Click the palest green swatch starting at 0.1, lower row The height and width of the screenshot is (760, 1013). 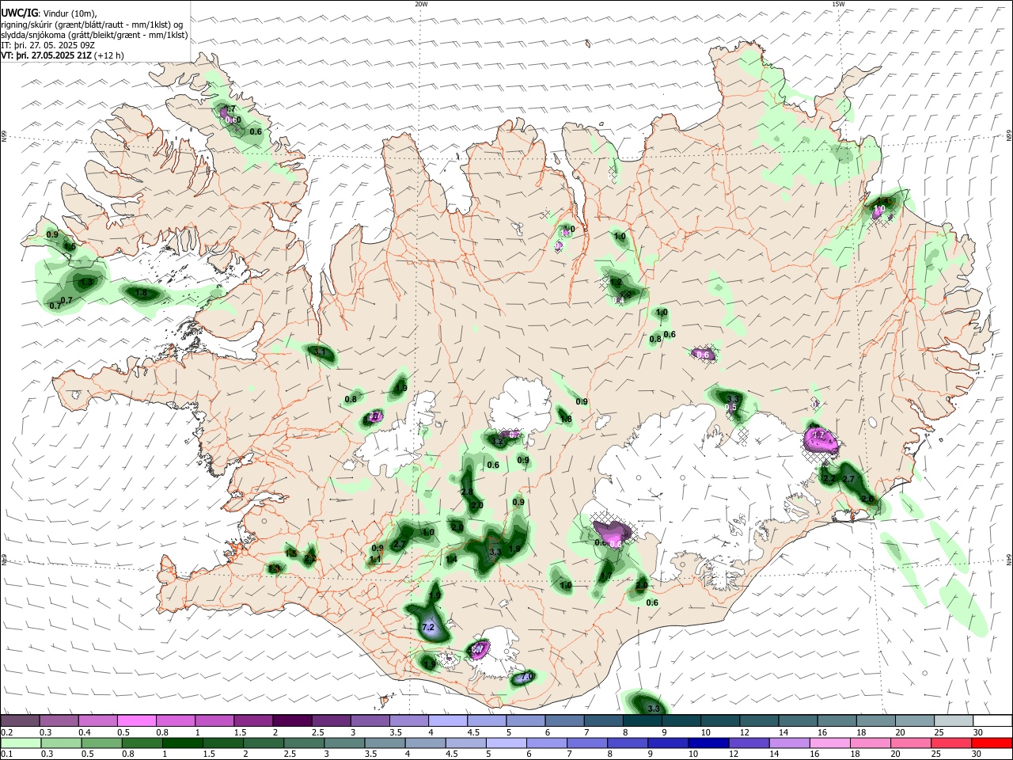(x=20, y=743)
